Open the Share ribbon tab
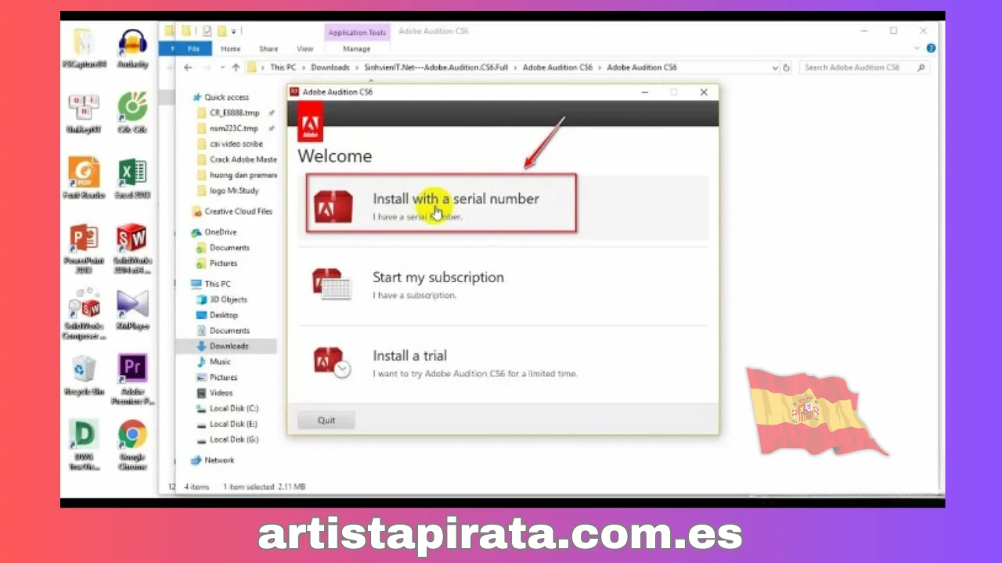Image resolution: width=1002 pixels, height=563 pixels. click(x=269, y=48)
